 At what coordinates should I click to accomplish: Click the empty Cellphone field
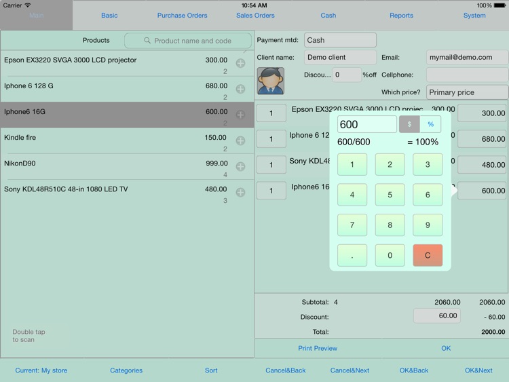(x=467, y=75)
